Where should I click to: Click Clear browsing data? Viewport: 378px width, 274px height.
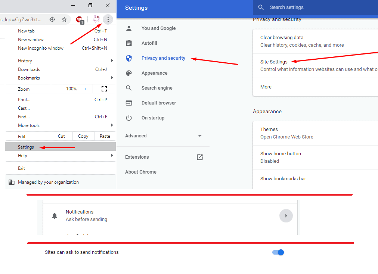pyautogui.click(x=282, y=38)
